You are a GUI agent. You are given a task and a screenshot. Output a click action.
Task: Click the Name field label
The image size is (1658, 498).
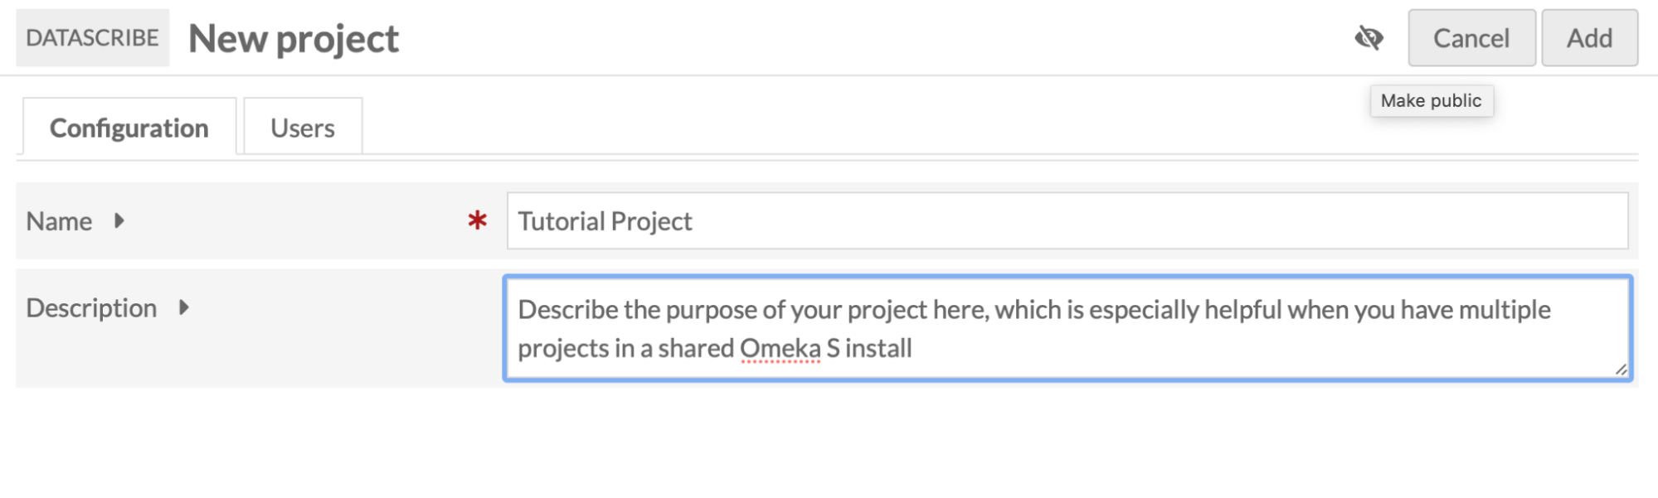coord(59,221)
